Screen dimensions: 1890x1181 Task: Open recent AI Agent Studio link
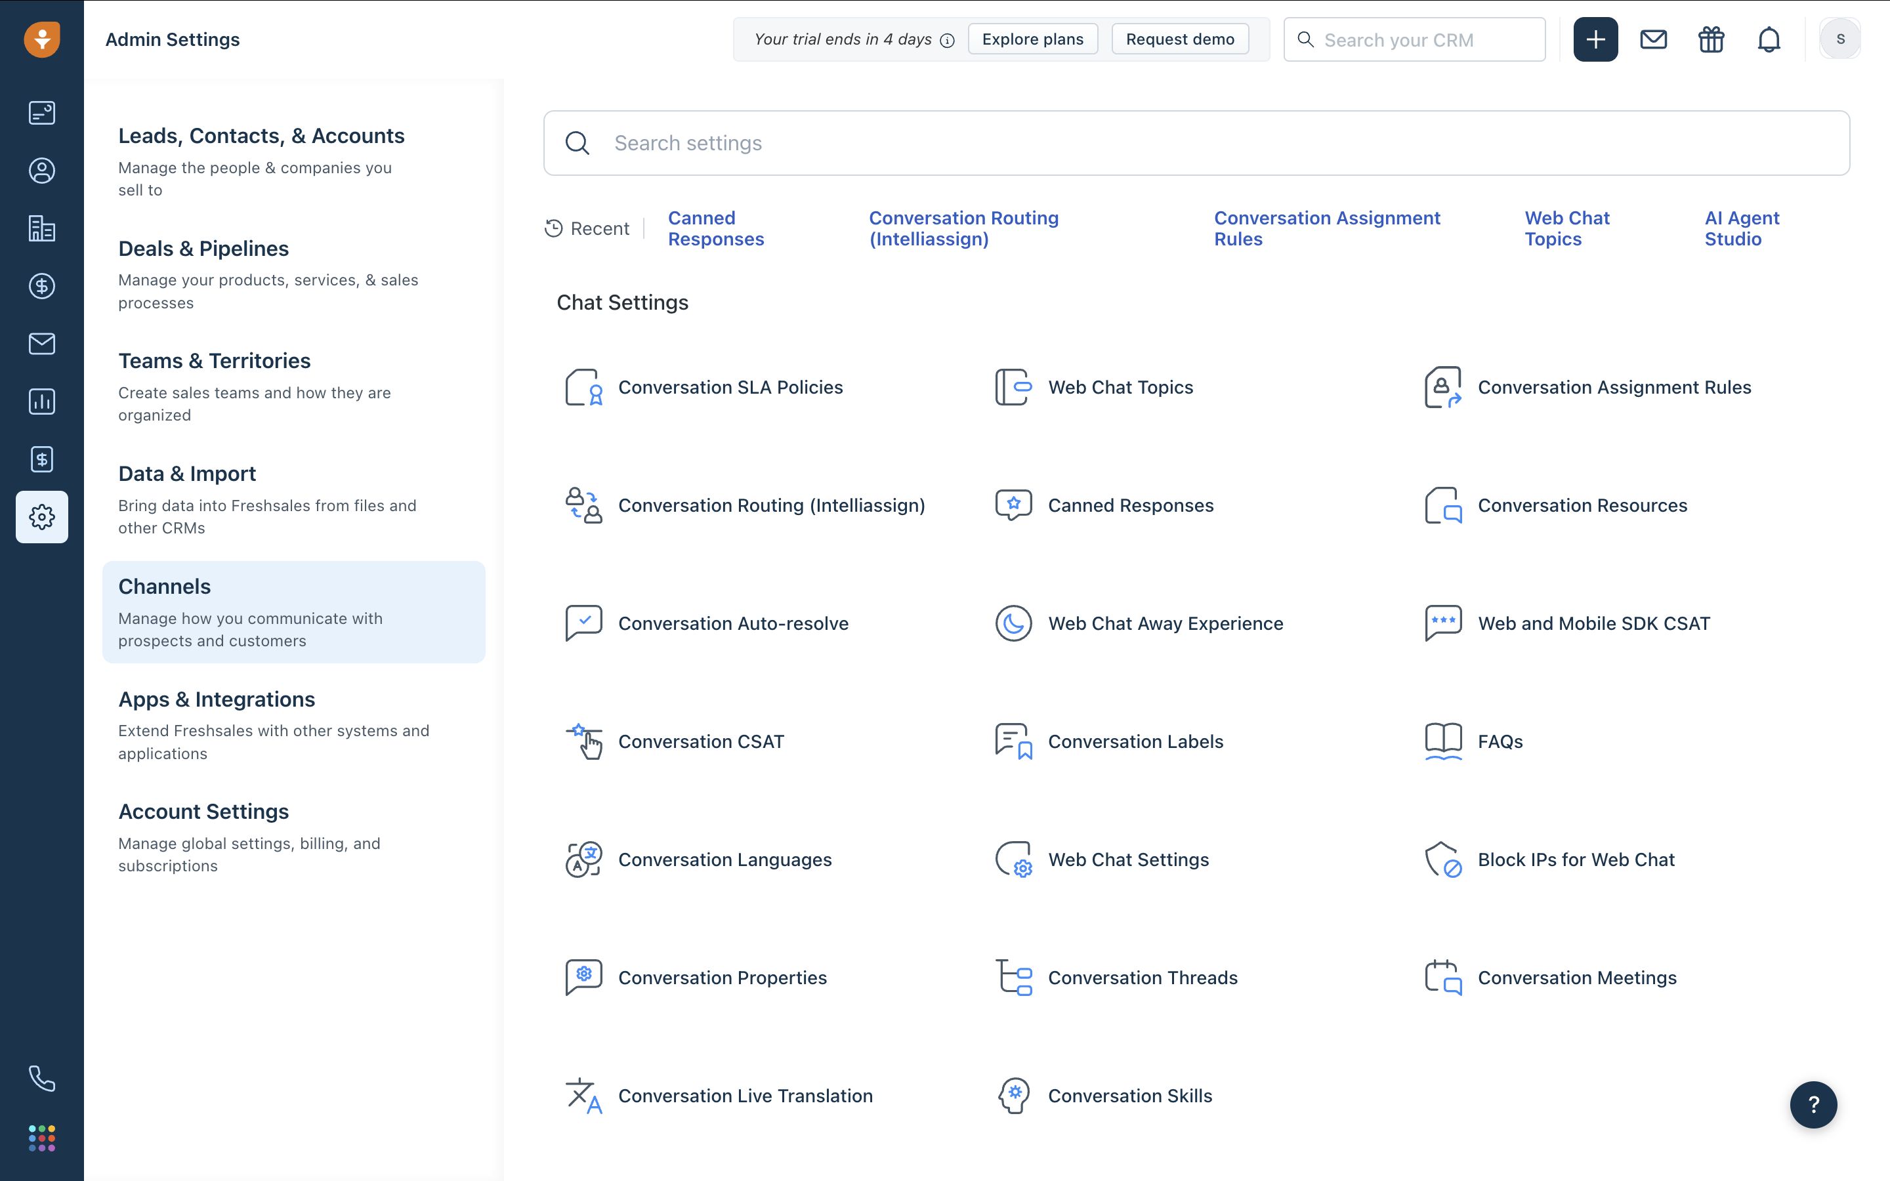tap(1742, 228)
